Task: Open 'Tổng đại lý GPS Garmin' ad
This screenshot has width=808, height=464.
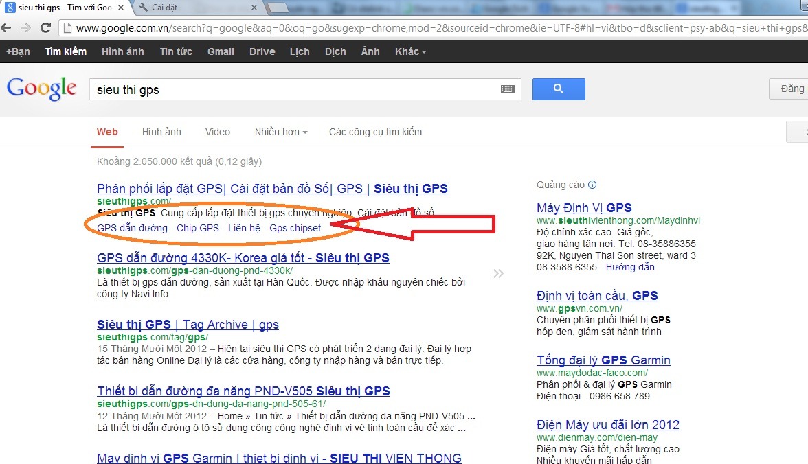Action: click(x=603, y=360)
